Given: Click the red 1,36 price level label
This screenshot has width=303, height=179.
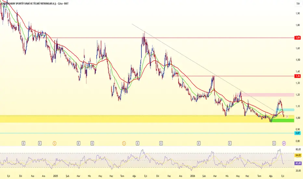Looking at the screenshot, I should [x=298, y=76].
